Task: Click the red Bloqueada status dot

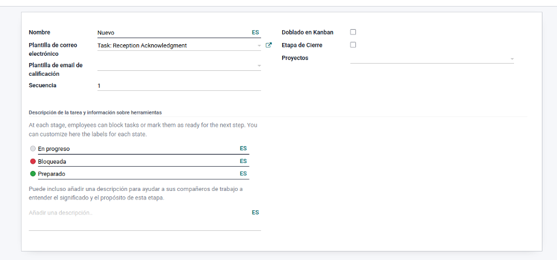Action: coord(33,161)
